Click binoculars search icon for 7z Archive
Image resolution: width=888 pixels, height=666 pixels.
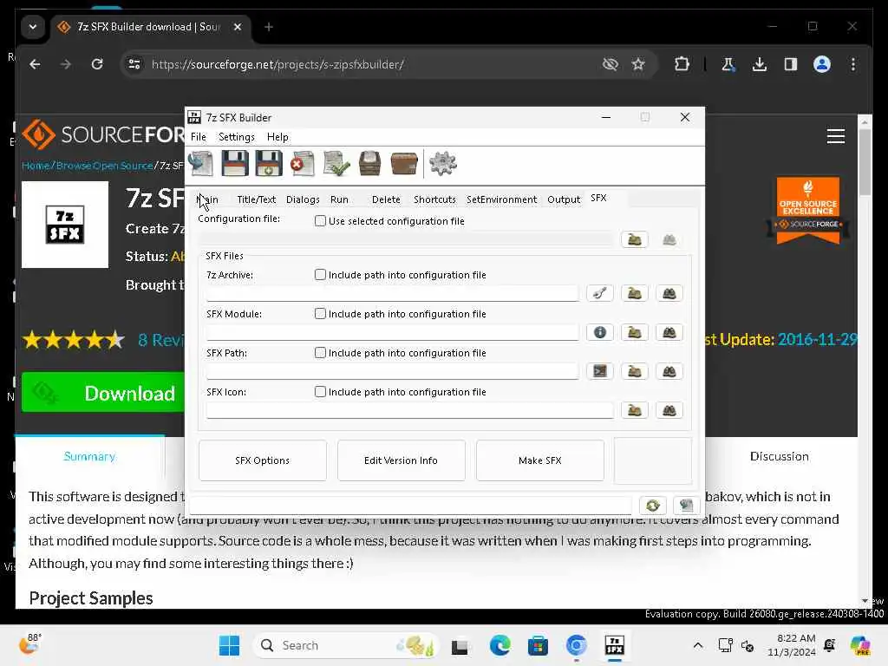click(x=669, y=293)
